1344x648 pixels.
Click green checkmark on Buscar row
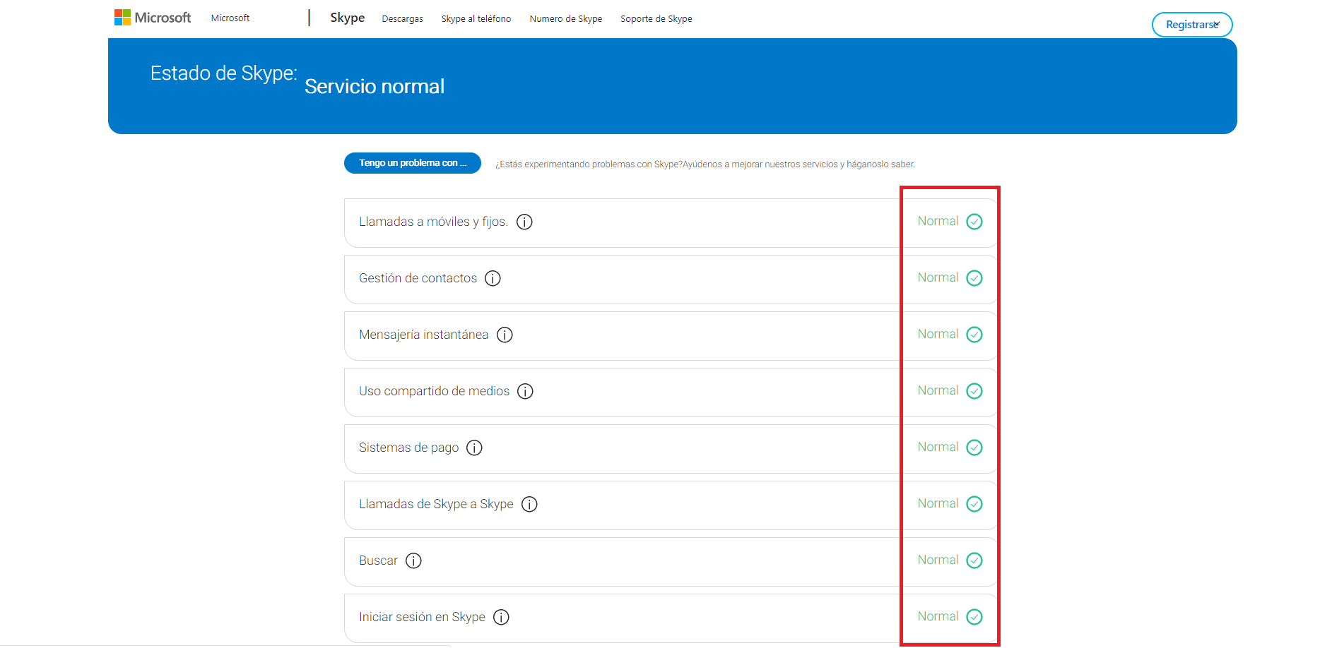coord(974,560)
